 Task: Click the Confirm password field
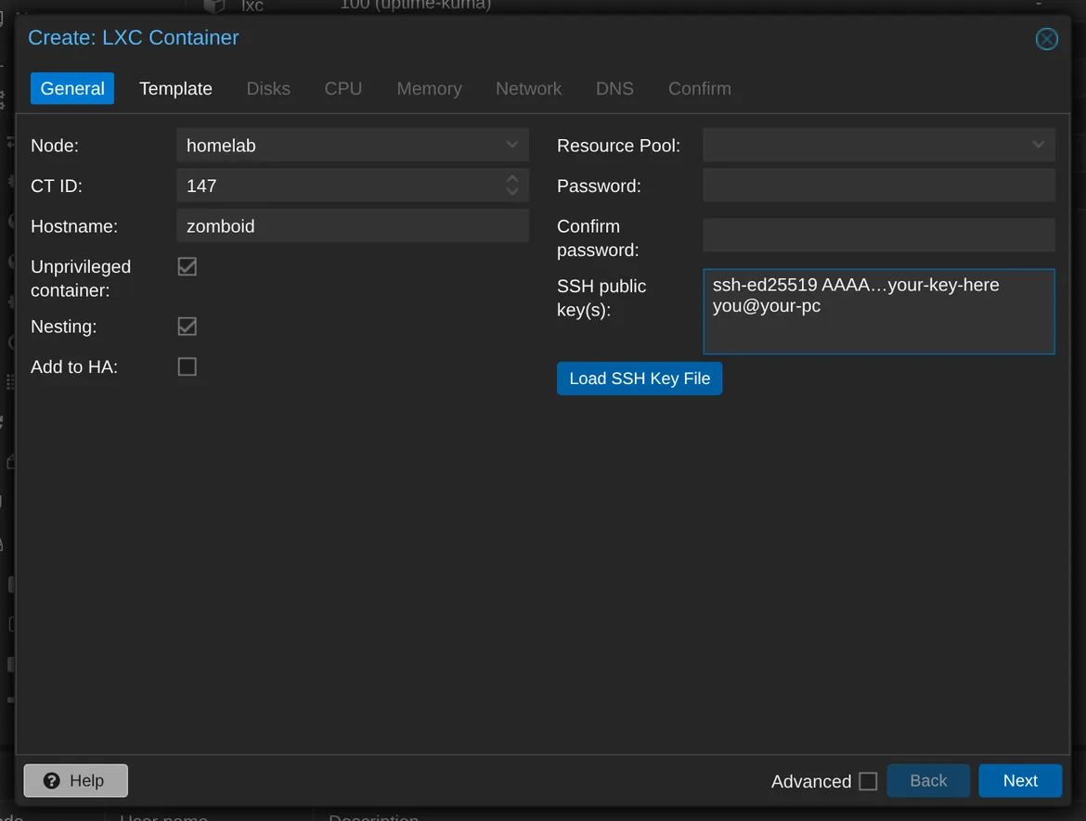[879, 236]
